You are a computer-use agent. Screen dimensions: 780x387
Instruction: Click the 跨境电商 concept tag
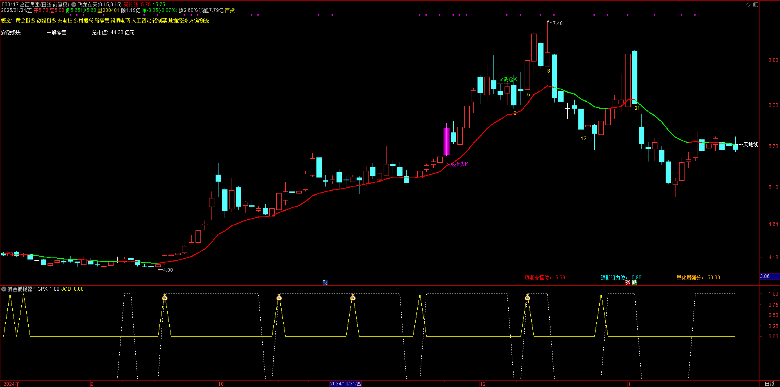point(120,20)
